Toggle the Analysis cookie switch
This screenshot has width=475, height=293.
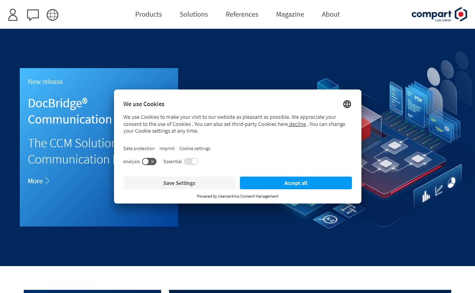[x=149, y=162]
